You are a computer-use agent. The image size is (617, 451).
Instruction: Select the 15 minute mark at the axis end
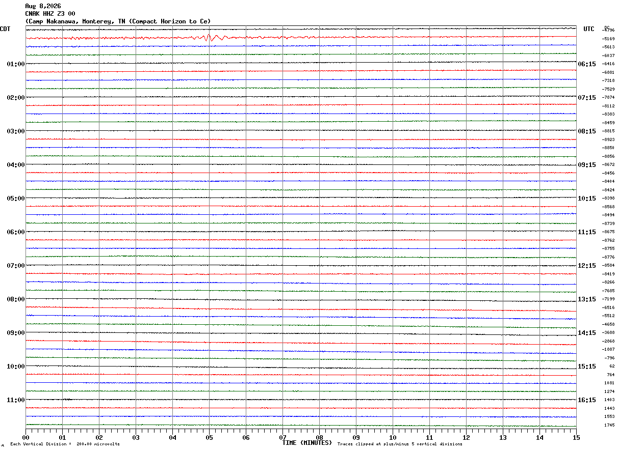point(576,438)
